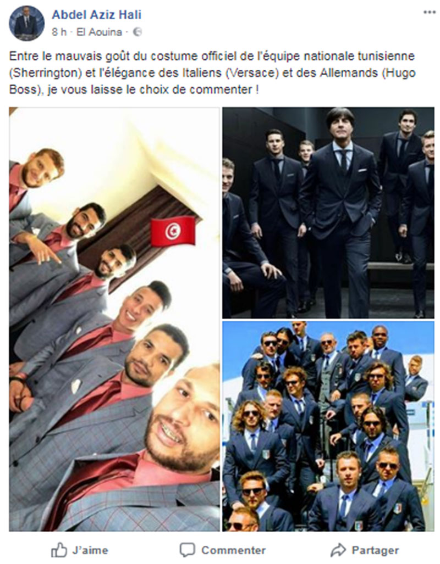Viewport: 440px width, 564px height.
Task: Open the sunglasses team photo on airplane stairs
Action: point(328,426)
